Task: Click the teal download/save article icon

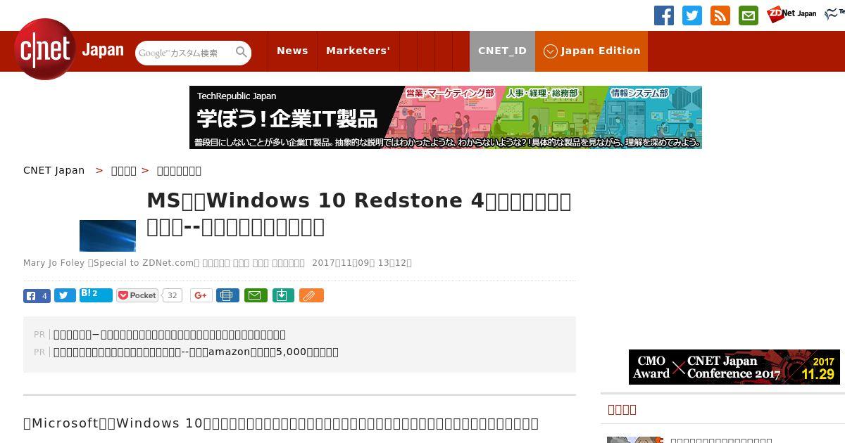Action: pos(282,296)
